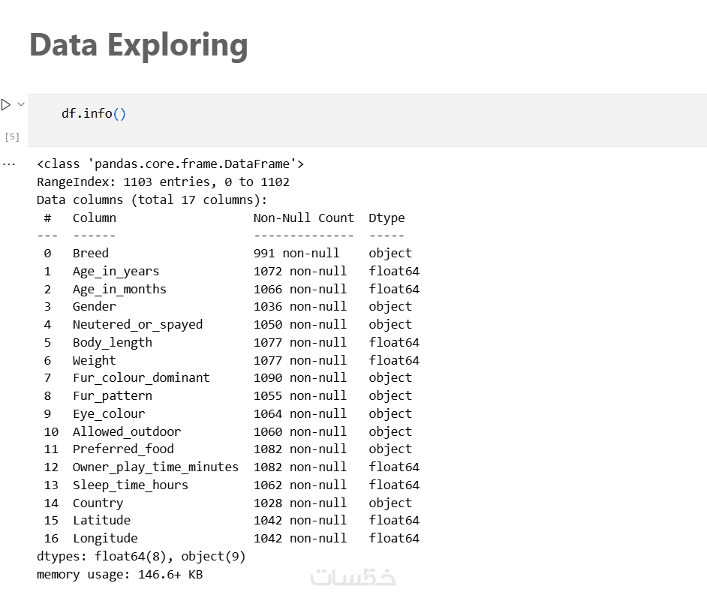
Task: Click the RangeIndex 1103 entries line
Action: pyautogui.click(x=163, y=182)
